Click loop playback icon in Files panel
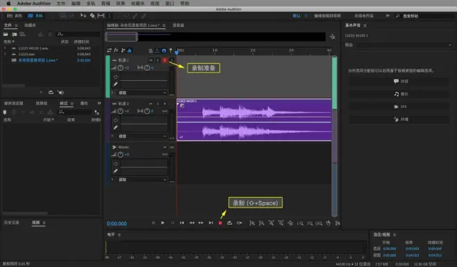The height and width of the screenshot is (267, 457). point(51,92)
